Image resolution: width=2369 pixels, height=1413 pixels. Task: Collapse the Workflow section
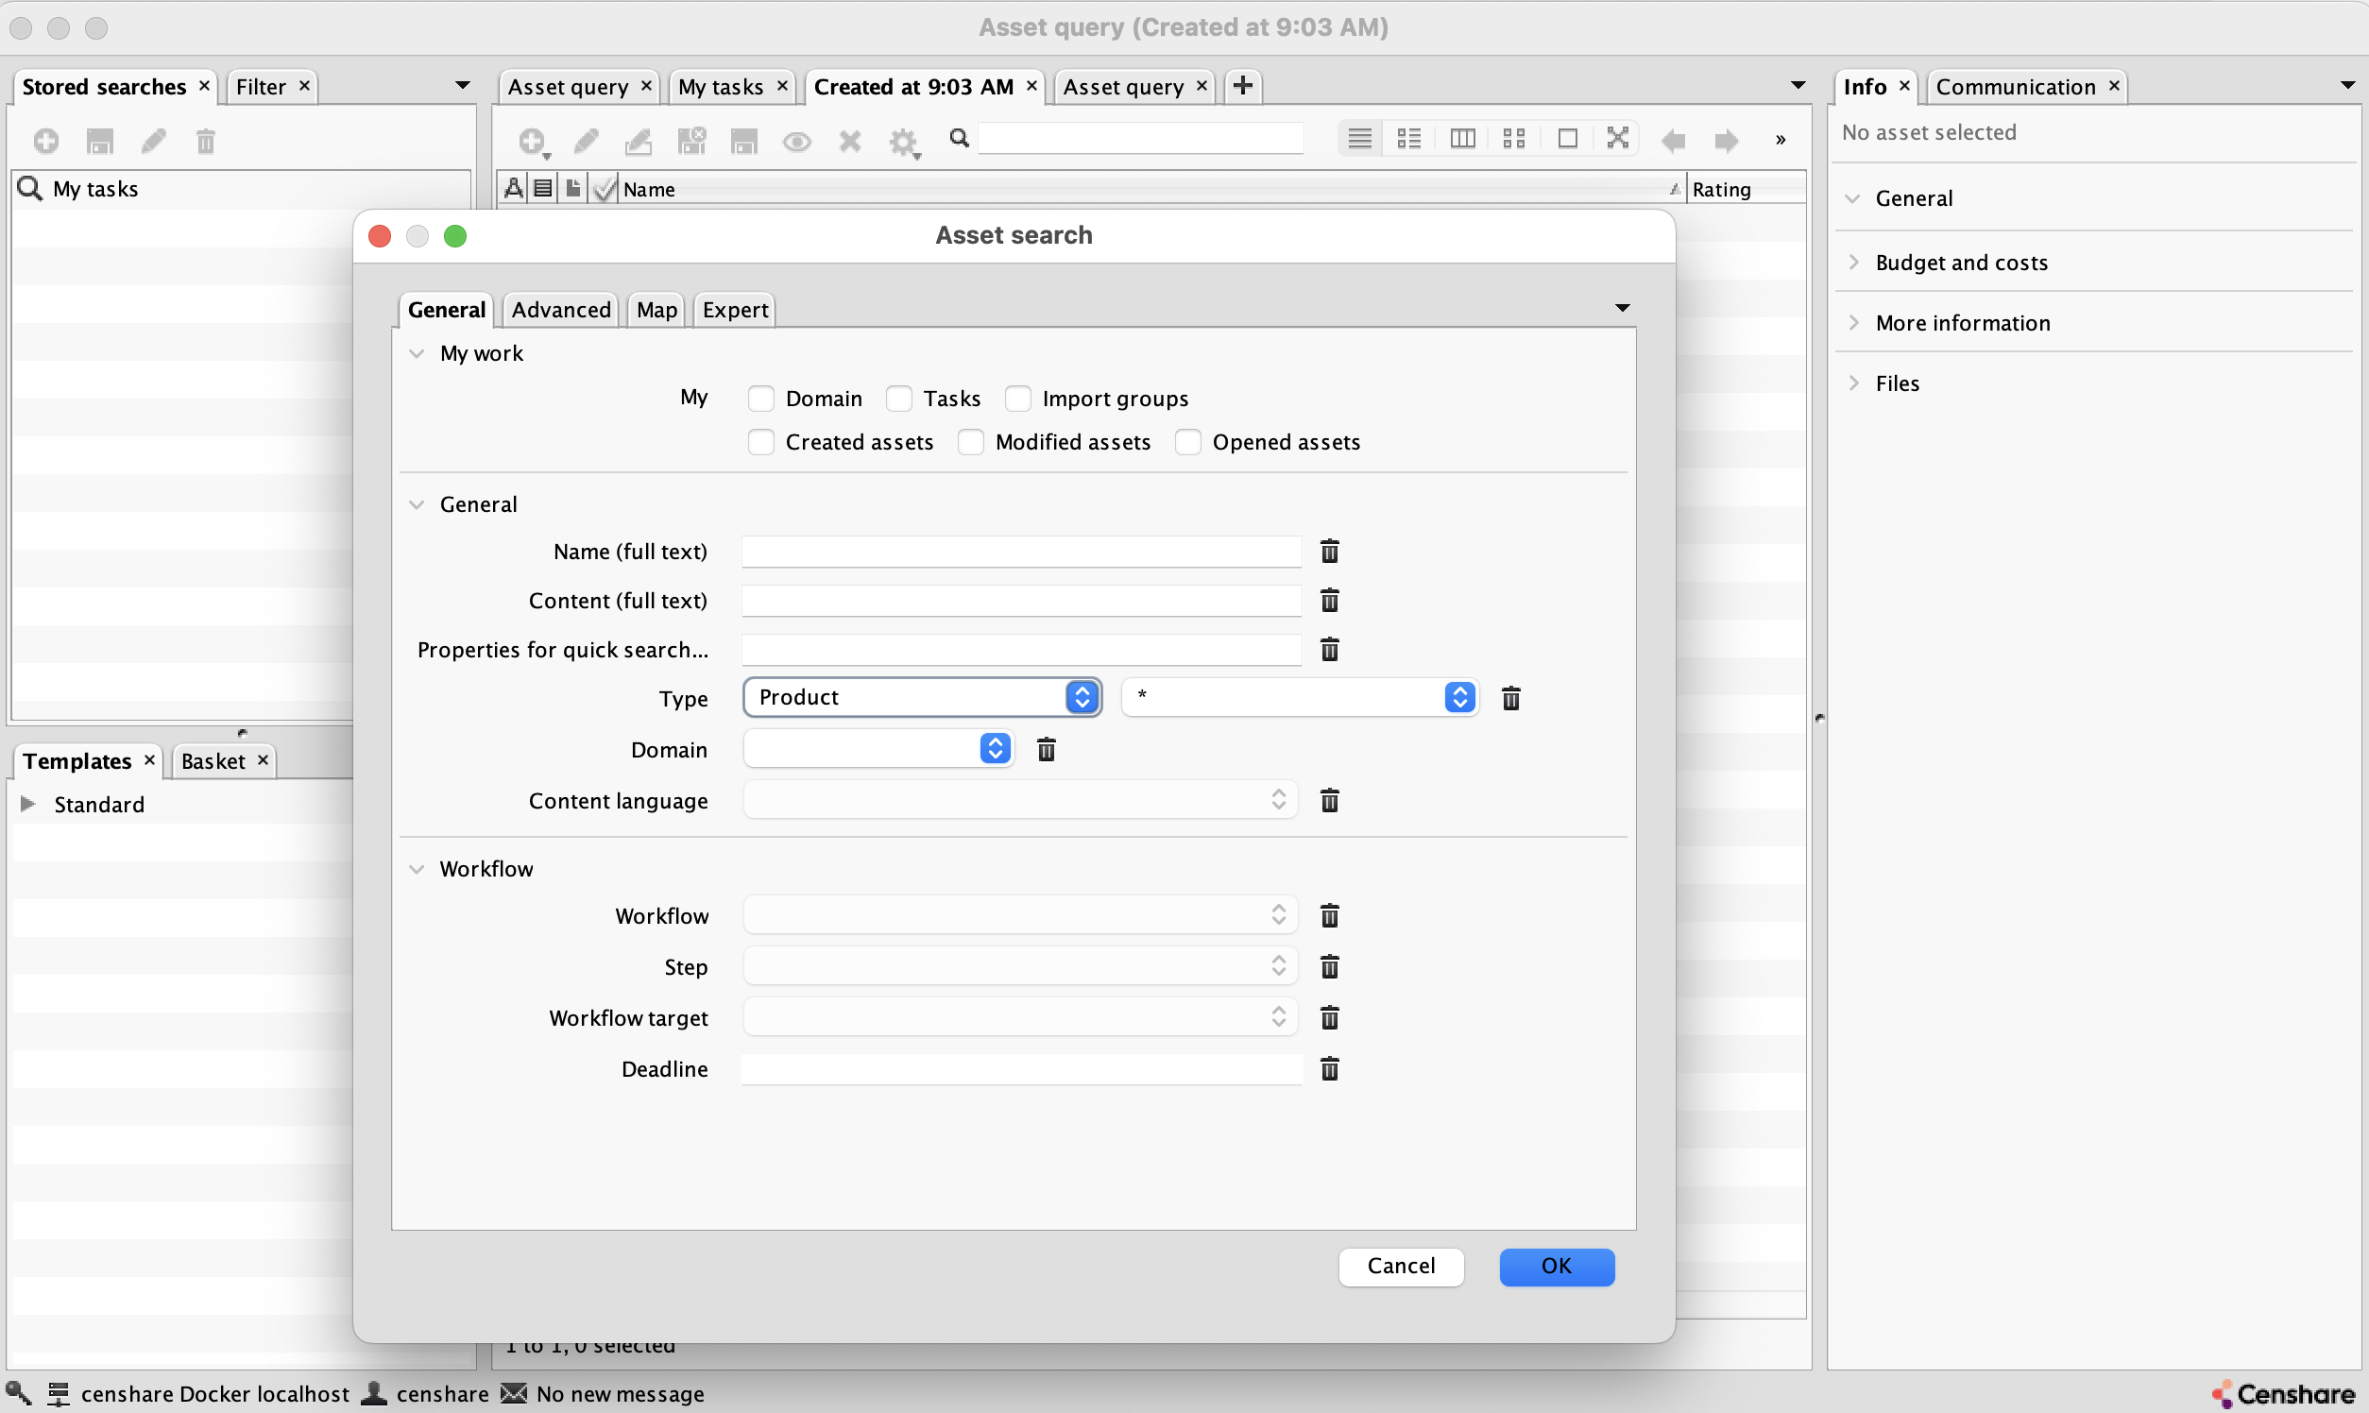point(418,867)
